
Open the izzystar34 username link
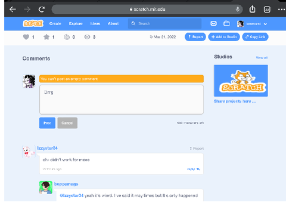coord(47,148)
